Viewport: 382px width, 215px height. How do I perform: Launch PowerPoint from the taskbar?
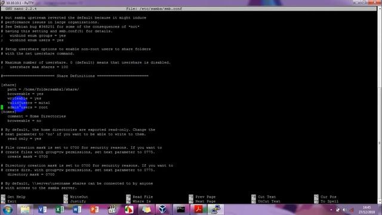tap(94, 210)
